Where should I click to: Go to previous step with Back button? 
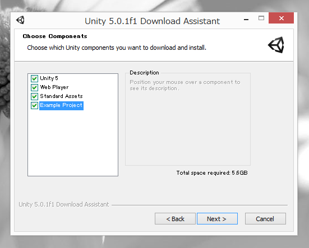click(175, 219)
